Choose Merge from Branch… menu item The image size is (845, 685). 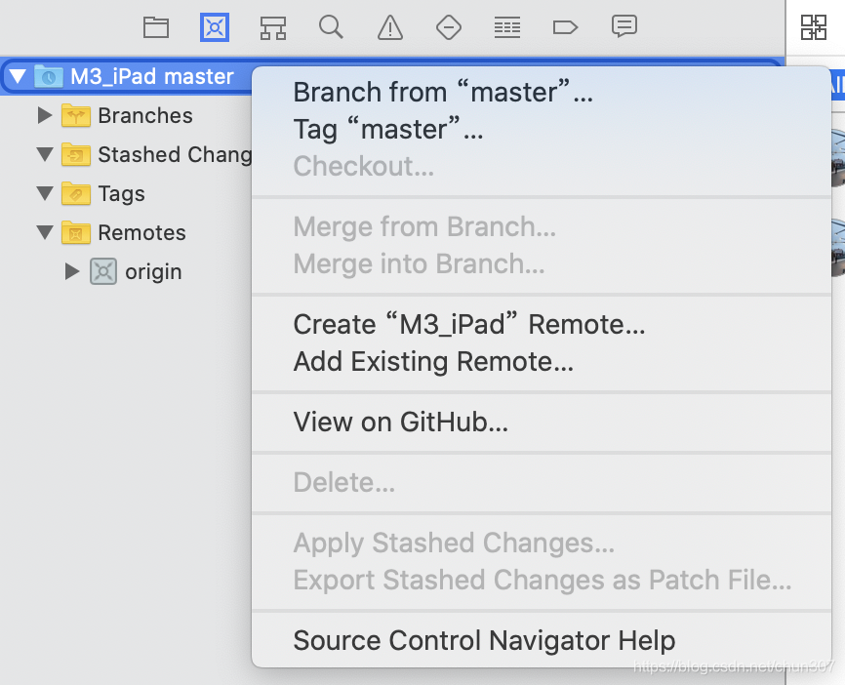(x=542, y=227)
